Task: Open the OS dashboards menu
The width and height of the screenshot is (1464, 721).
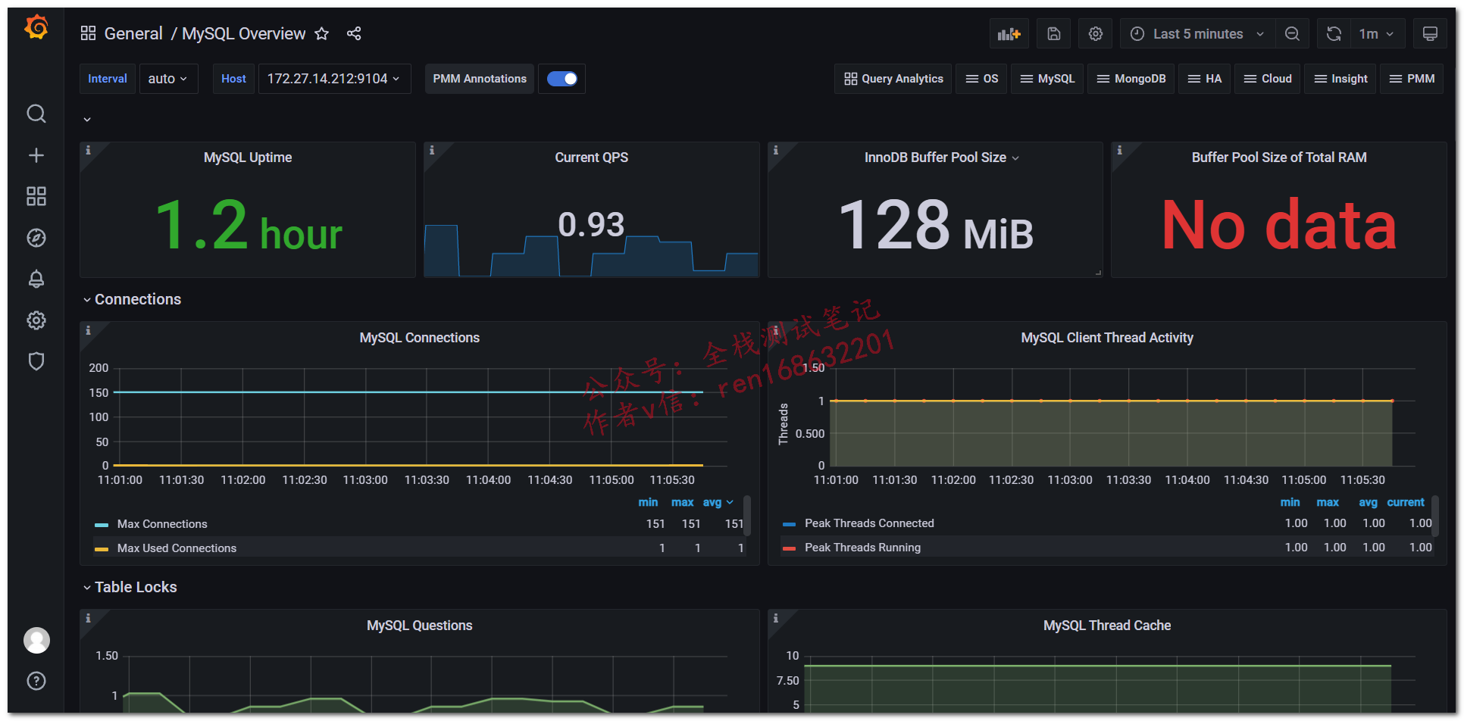Action: pos(982,79)
